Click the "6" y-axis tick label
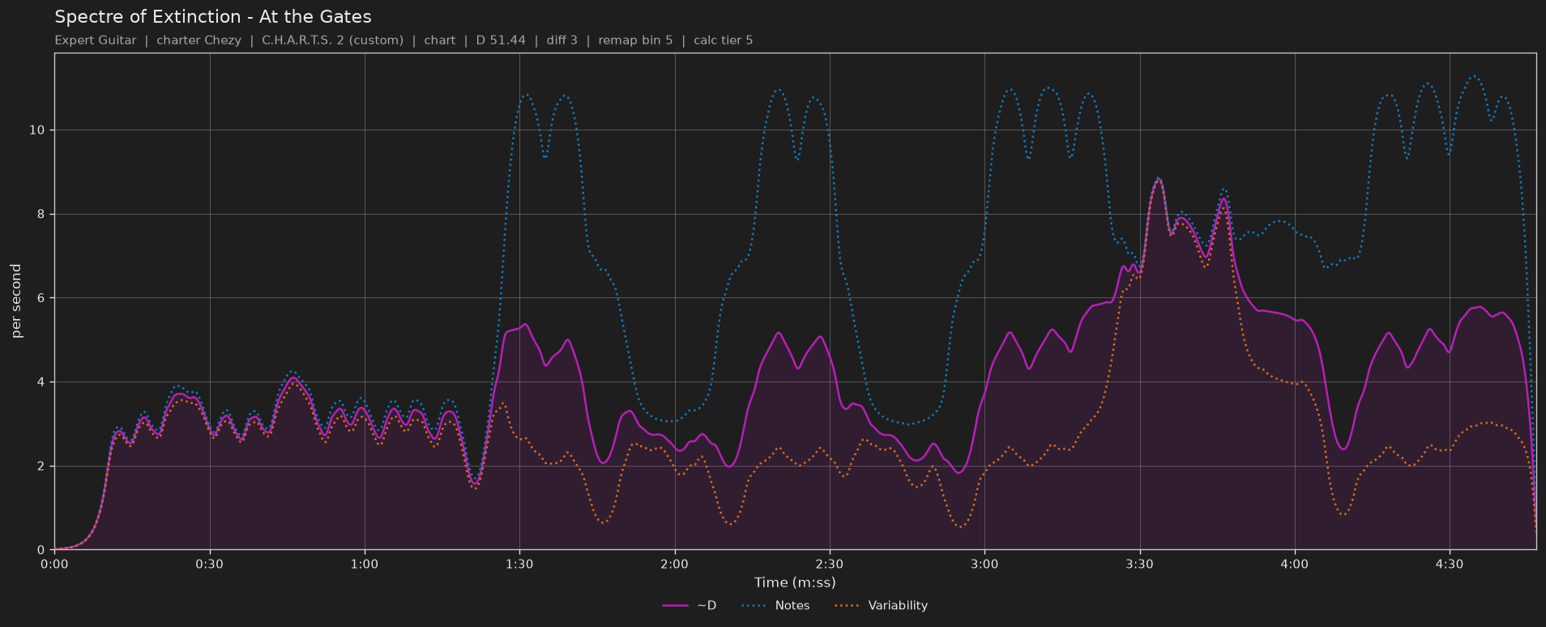This screenshot has height=627, width=1546. (x=41, y=298)
